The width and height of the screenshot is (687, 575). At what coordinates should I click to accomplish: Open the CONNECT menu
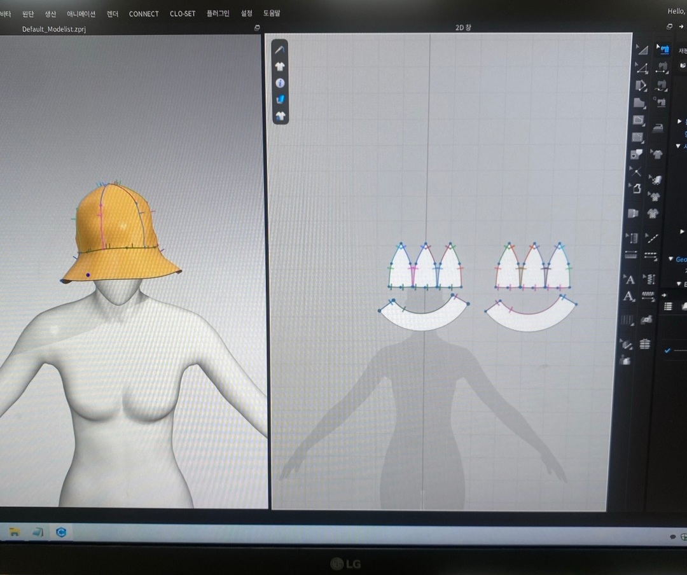coord(144,13)
